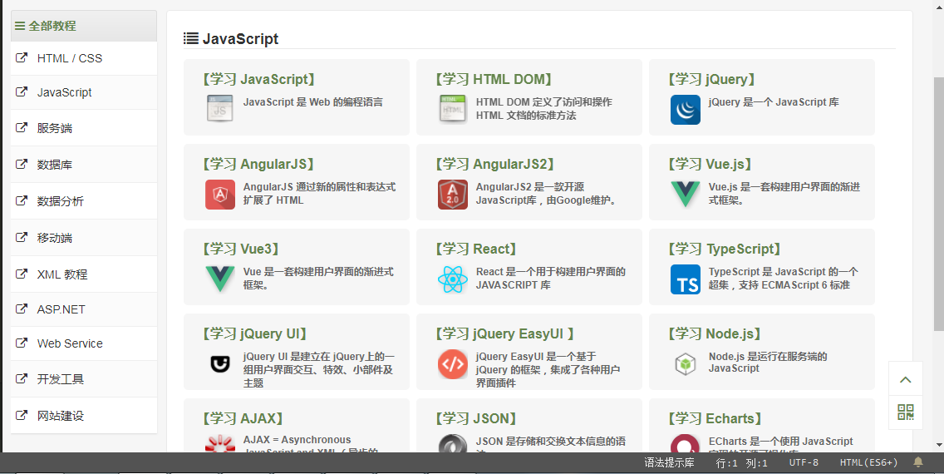The image size is (944, 474).
Task: Click the React atom logo icon
Action: click(x=453, y=279)
